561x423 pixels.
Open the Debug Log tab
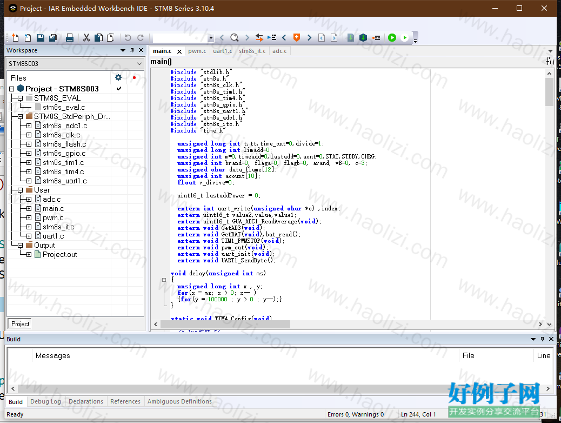pos(45,401)
